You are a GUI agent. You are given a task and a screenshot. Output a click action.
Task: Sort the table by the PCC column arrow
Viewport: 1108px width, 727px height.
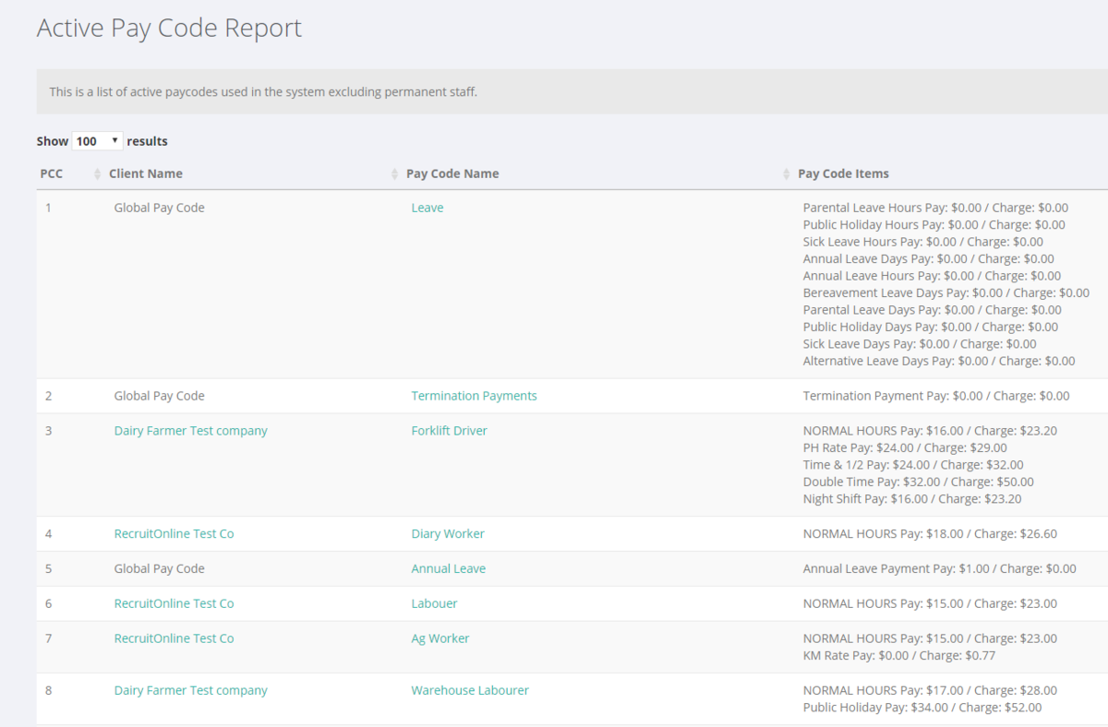pos(97,173)
